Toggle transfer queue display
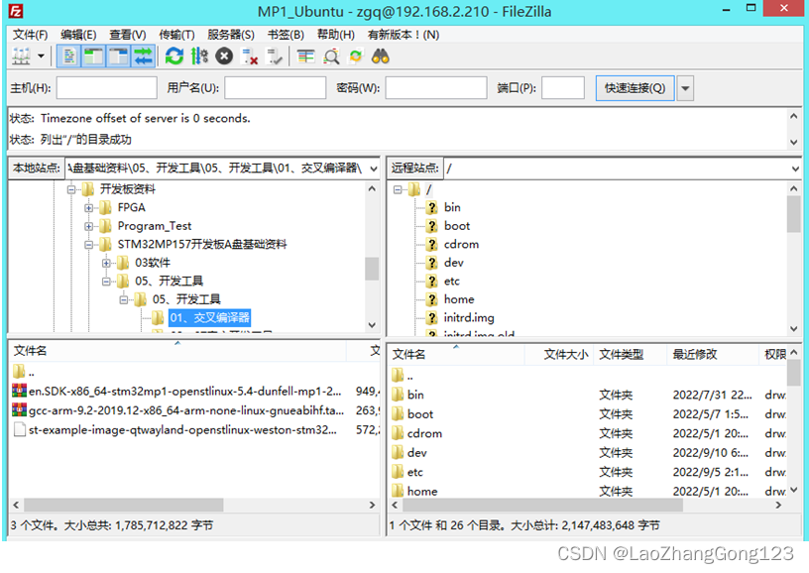 tap(143, 57)
